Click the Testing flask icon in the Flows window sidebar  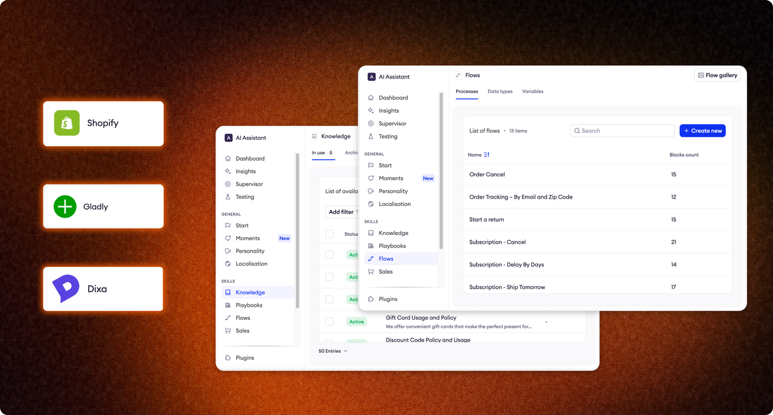(371, 136)
